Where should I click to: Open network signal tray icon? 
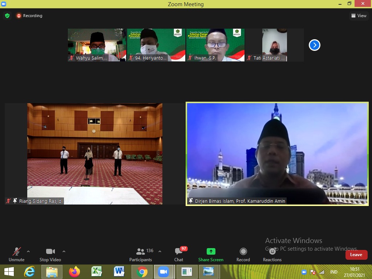coord(322,272)
